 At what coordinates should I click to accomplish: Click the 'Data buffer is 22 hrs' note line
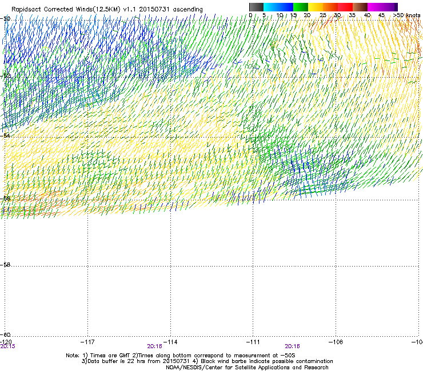207,361
